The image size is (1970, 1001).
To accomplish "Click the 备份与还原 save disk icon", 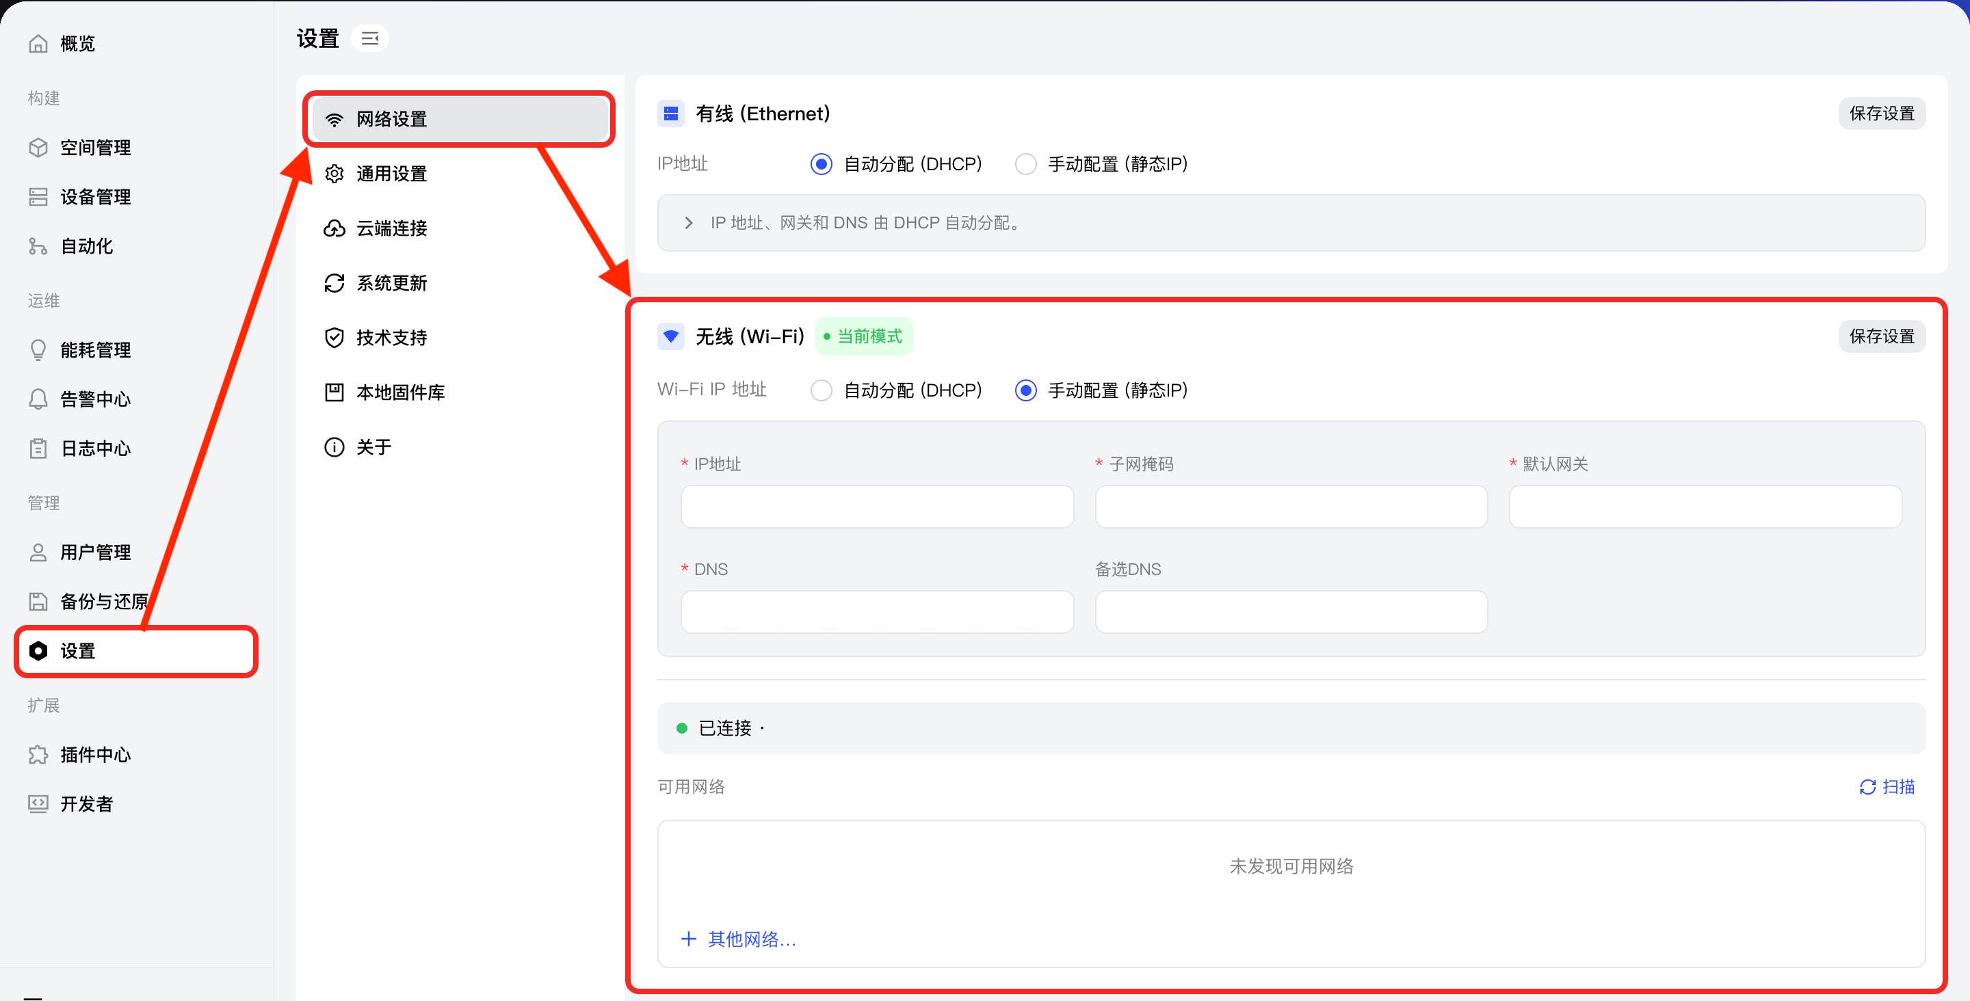I will tap(38, 602).
